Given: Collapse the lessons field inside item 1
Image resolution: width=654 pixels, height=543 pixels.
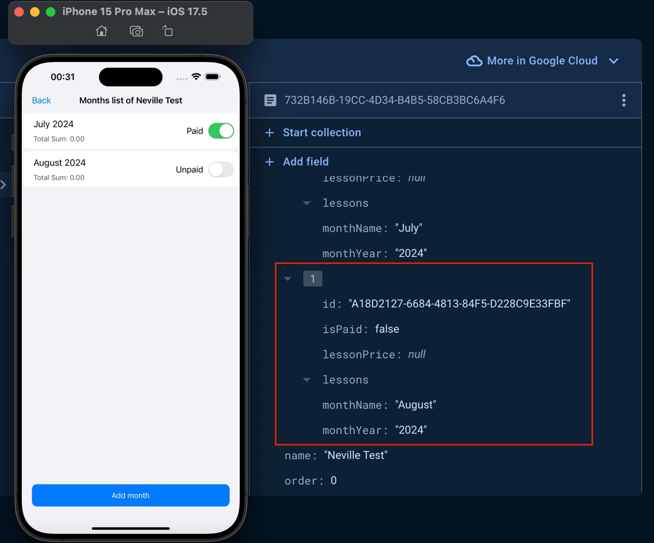Looking at the screenshot, I should pos(306,380).
